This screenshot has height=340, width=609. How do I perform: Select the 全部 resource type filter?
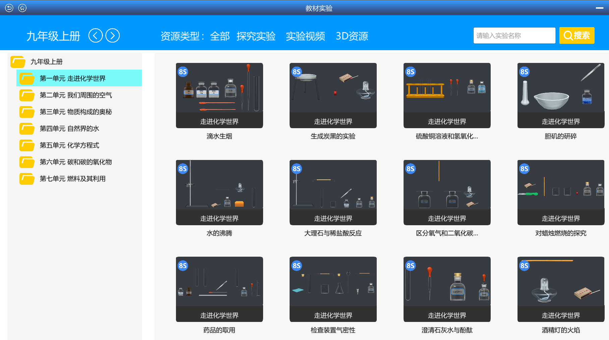(220, 36)
